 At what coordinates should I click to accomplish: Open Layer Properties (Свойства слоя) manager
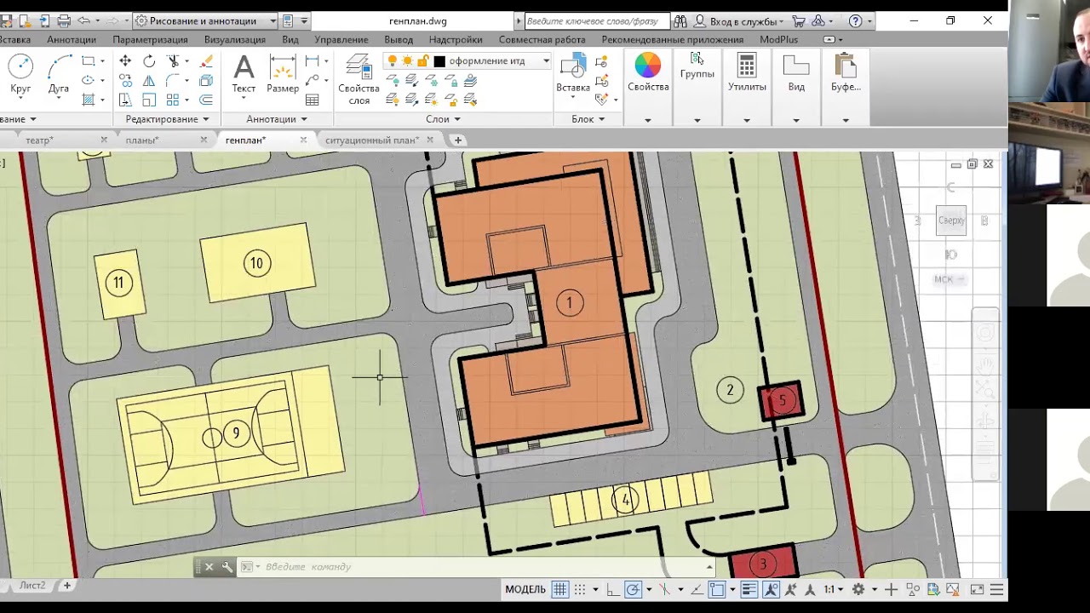point(359,79)
